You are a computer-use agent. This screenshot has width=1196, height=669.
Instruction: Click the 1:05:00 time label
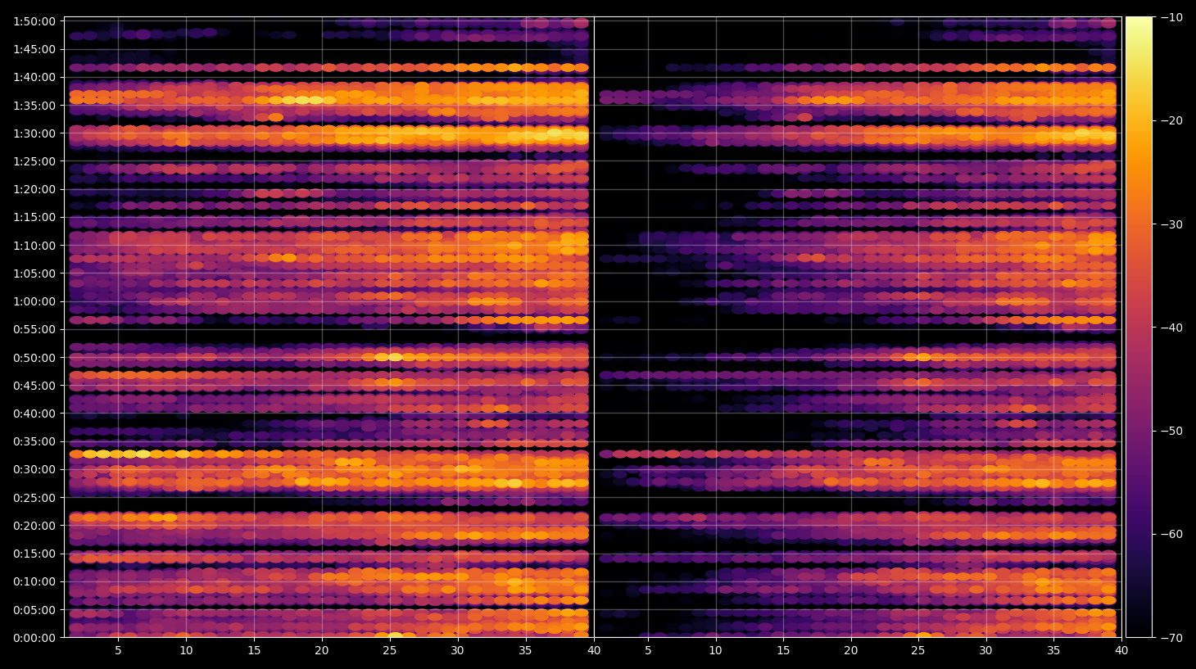coord(34,273)
